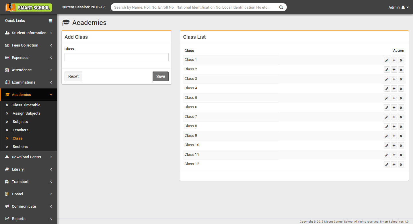Click the Reset button
Screen dimensions: 413x224
tap(73, 76)
